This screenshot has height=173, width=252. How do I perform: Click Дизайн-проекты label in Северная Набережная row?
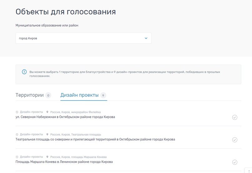tap(31, 112)
